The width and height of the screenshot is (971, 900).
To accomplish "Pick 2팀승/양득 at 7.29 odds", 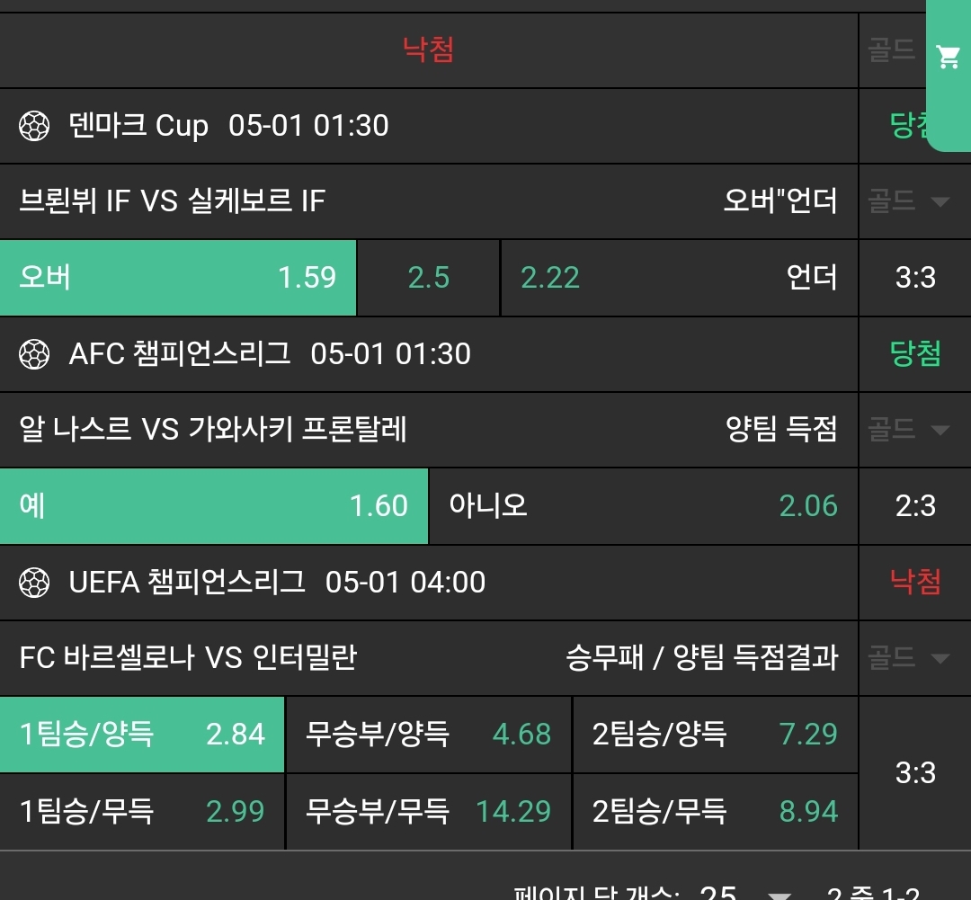I will click(x=715, y=735).
